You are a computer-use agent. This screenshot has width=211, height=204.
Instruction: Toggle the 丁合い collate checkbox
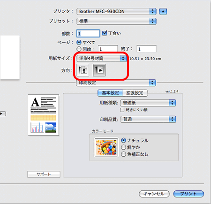[x=105, y=33]
